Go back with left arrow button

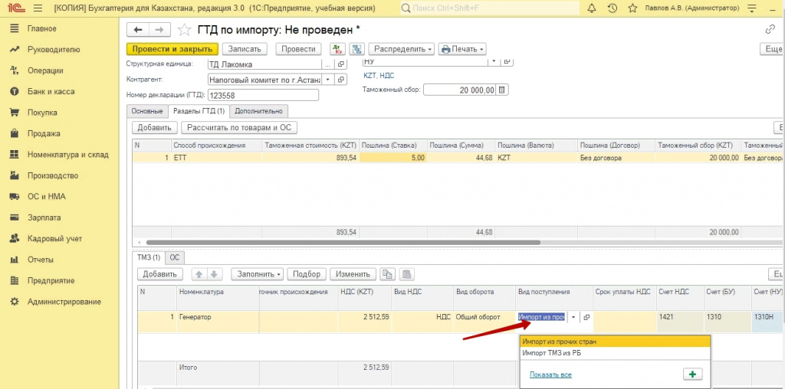coord(138,30)
